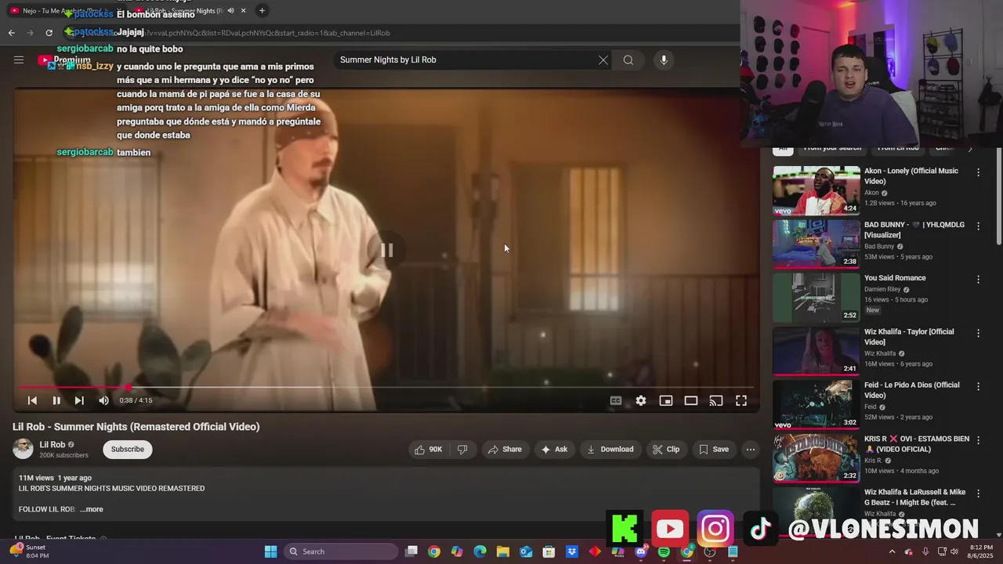Open options menu for KRIS R OVI ESTAMOS BIEN

click(978, 440)
